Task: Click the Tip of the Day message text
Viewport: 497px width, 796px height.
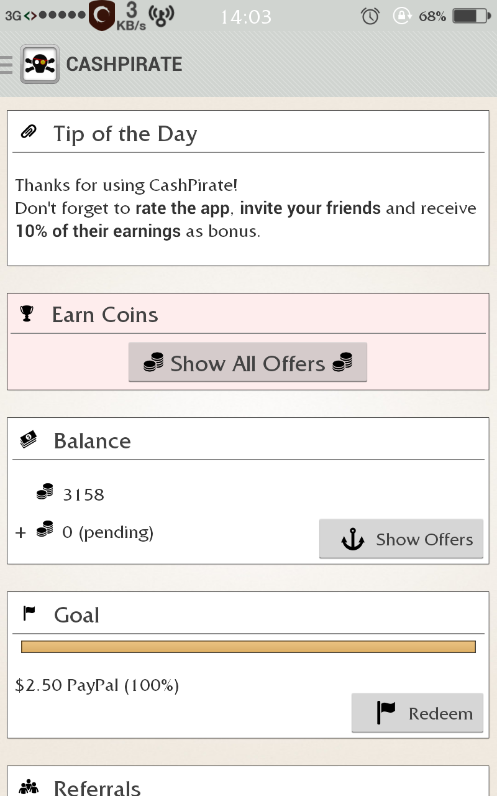Action: tap(245, 208)
